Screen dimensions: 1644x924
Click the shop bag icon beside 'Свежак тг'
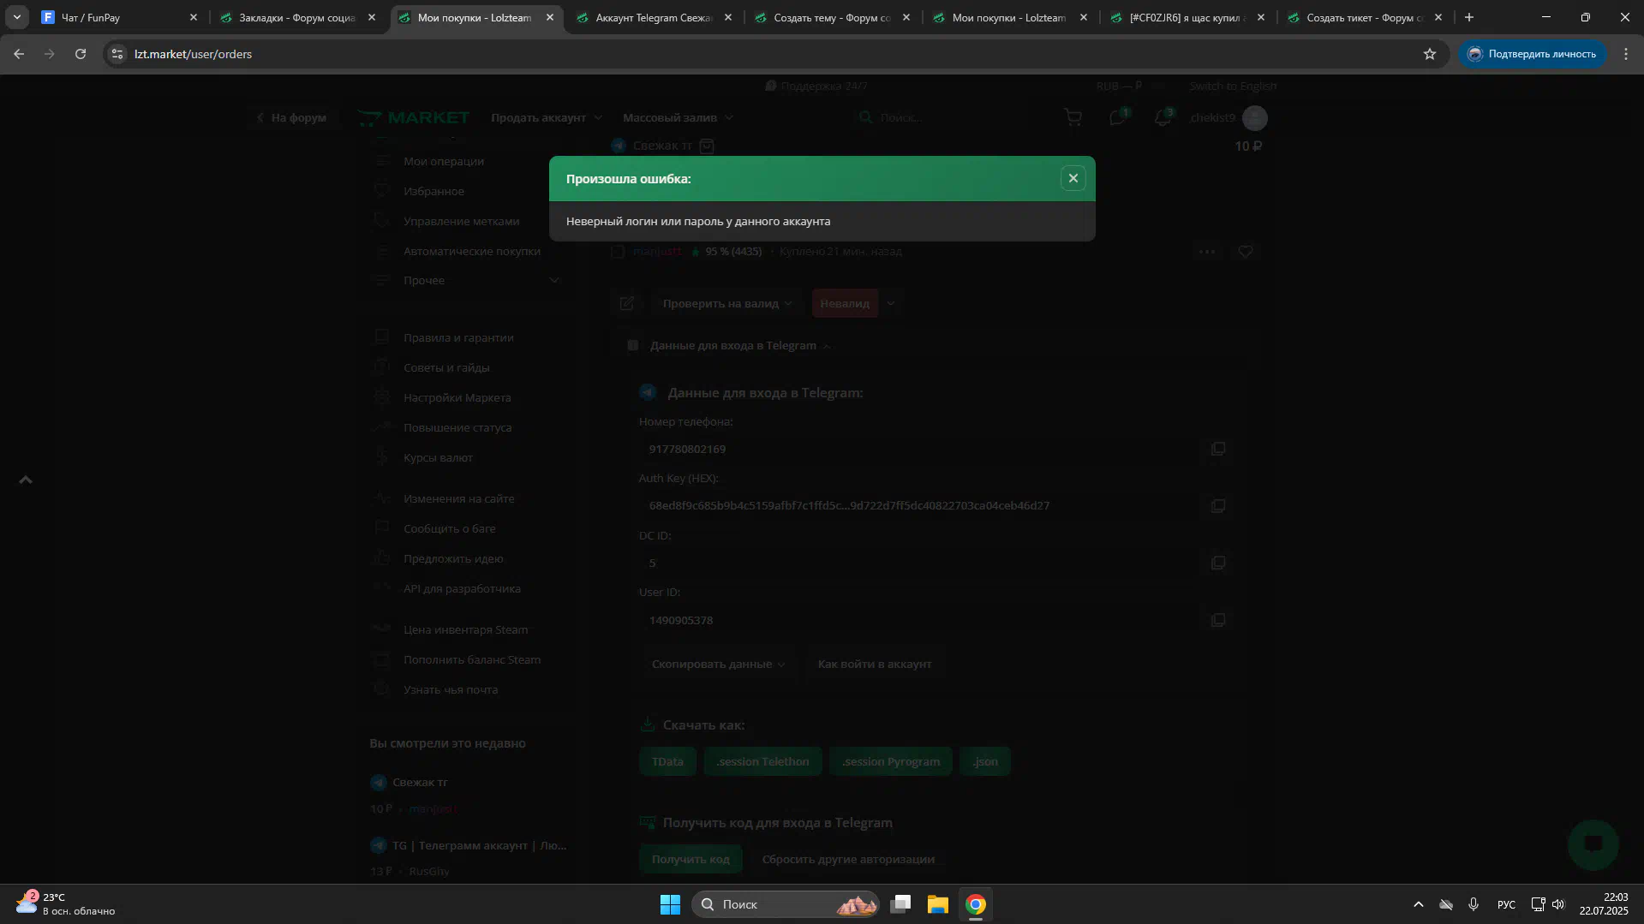[707, 146]
